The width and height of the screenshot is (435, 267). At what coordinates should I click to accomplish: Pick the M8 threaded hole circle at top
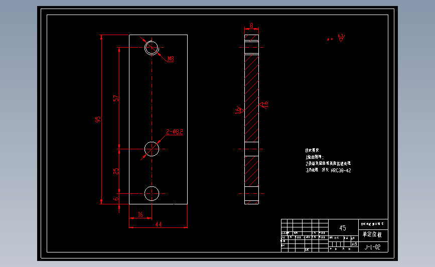coord(152,48)
